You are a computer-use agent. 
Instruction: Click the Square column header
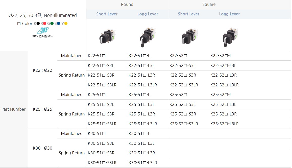[x=209, y=4]
